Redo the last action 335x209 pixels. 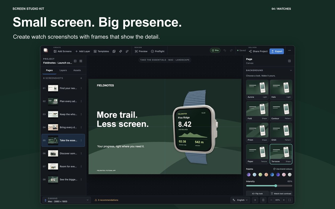[x=231, y=50]
